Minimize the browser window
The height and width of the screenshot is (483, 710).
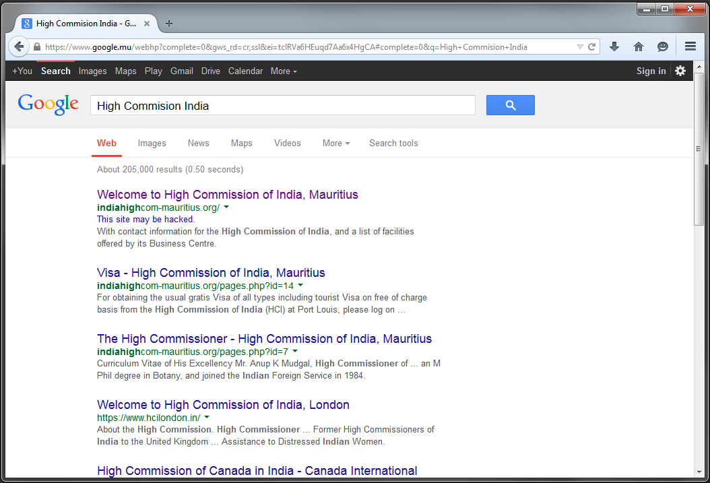coord(646,9)
